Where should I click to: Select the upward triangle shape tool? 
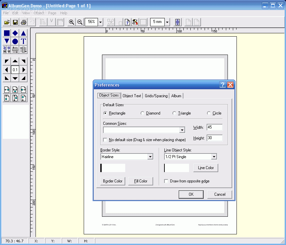pos(23,33)
